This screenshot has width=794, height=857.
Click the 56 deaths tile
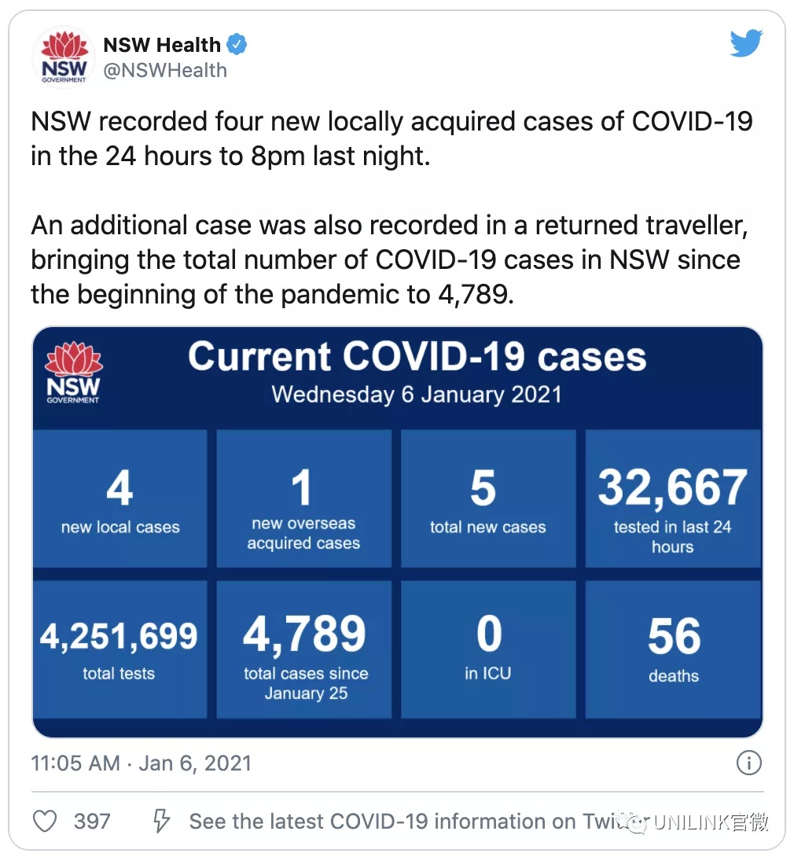tap(673, 649)
